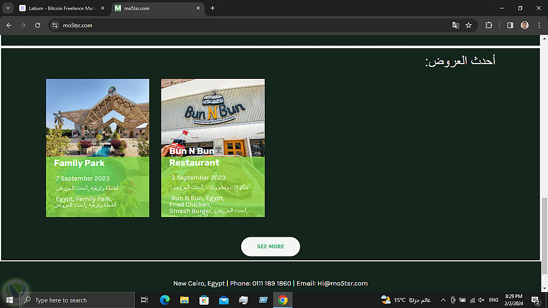Open the Extensions puzzle icon
This screenshot has height=308, width=548.
[x=489, y=25]
